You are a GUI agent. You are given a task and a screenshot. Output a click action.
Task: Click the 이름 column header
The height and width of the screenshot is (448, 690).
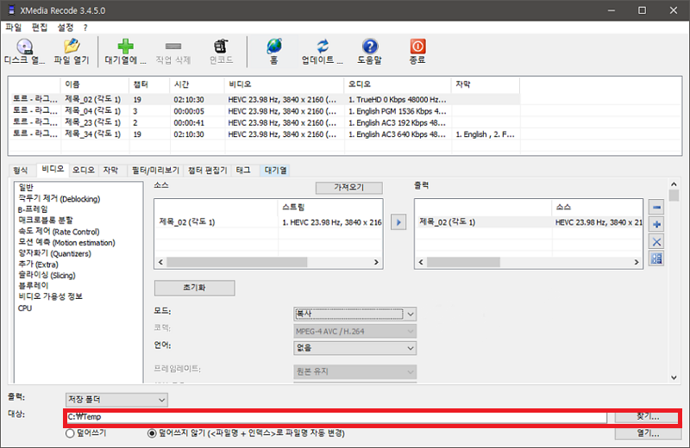[94, 84]
